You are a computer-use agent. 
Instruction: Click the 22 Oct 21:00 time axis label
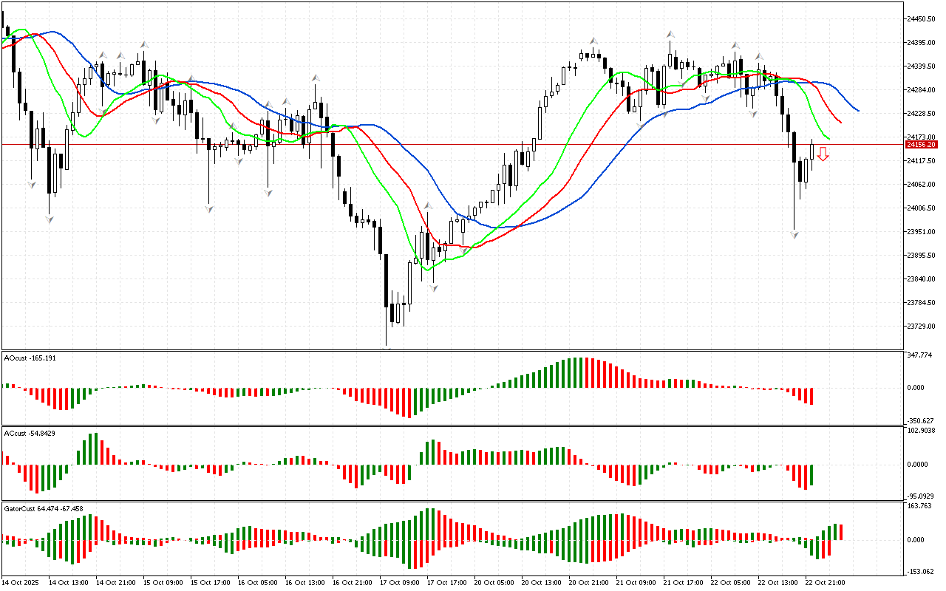pos(825,582)
